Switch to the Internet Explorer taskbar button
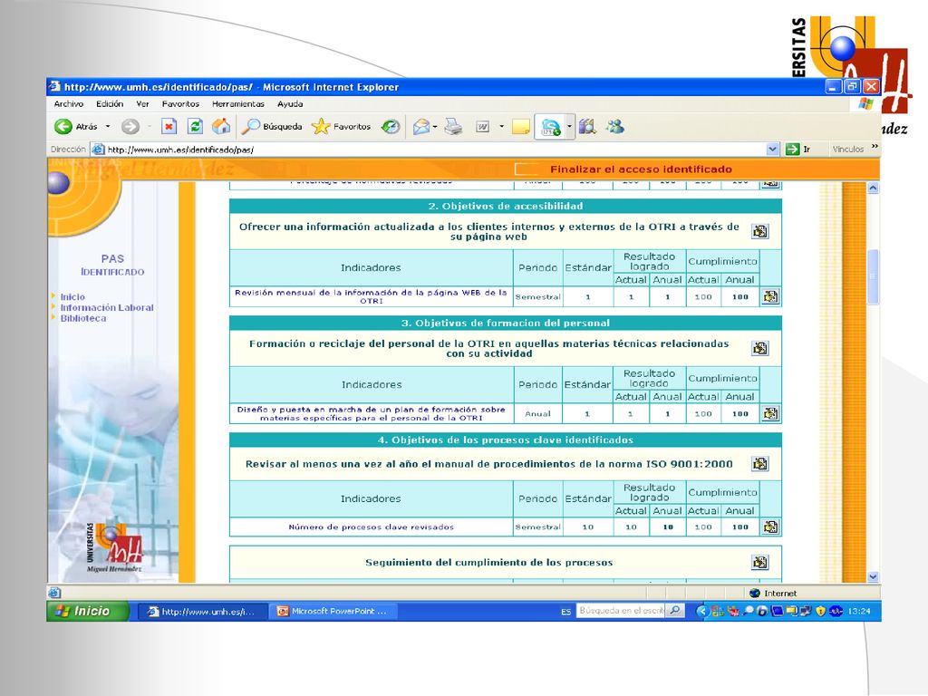The height and width of the screenshot is (696, 928). (202, 612)
